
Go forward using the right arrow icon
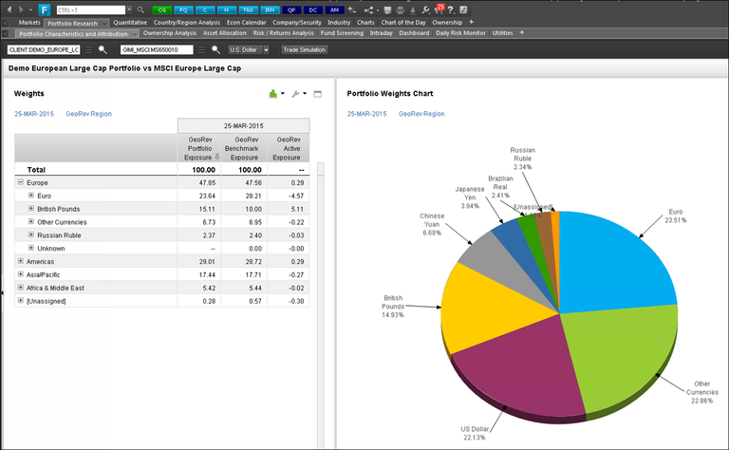point(21,9)
